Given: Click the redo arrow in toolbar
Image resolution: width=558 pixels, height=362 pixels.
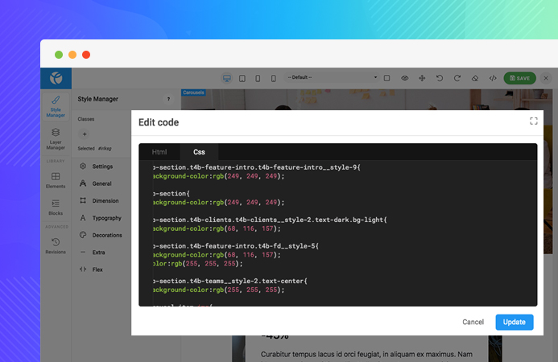Looking at the screenshot, I should [457, 78].
